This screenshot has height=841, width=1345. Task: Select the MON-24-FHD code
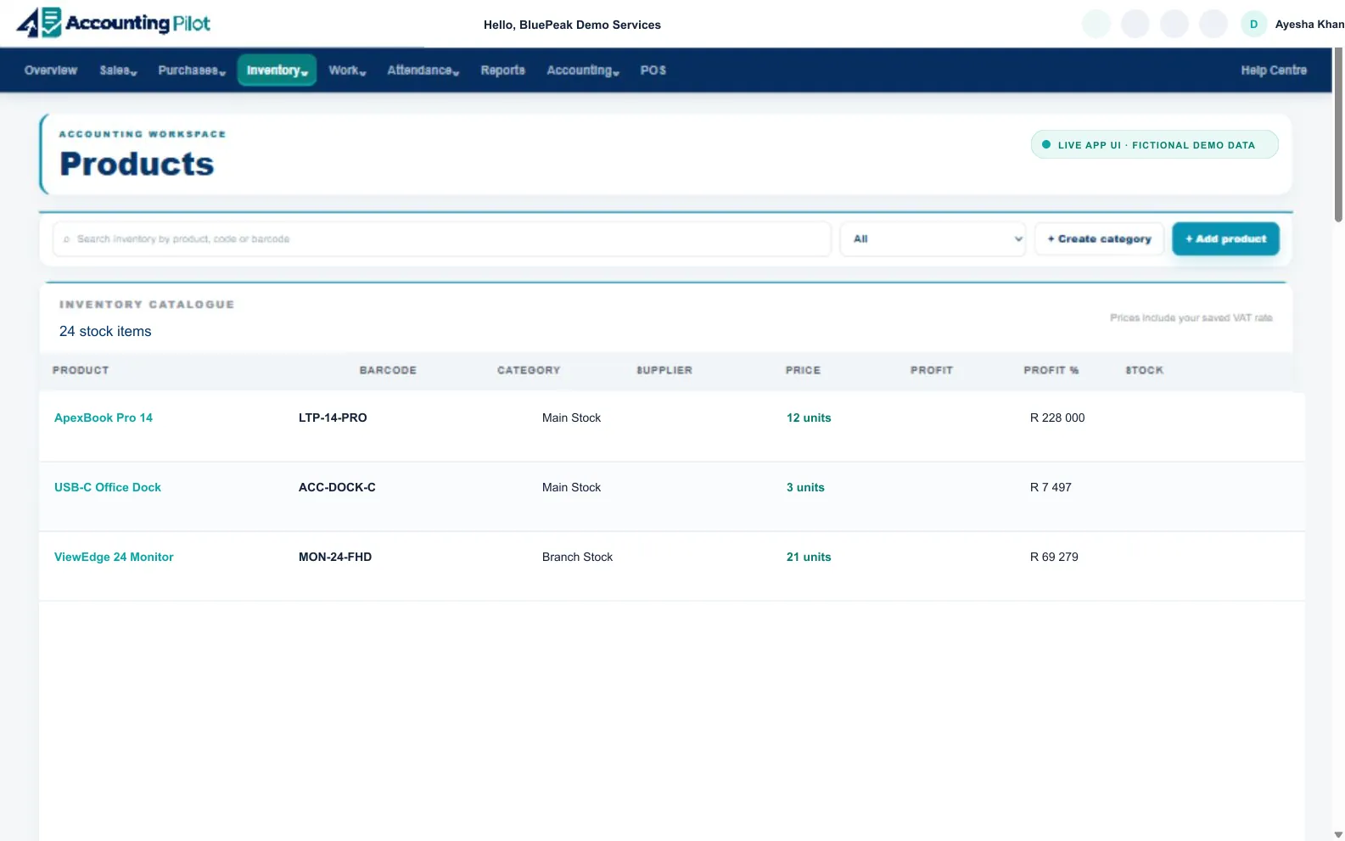click(x=335, y=557)
